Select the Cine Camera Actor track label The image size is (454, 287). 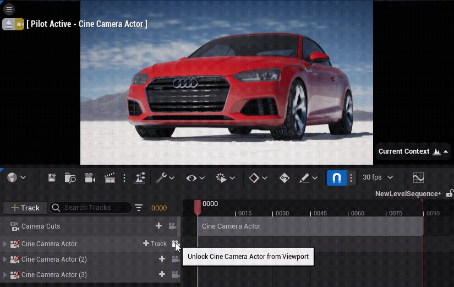[x=49, y=244]
